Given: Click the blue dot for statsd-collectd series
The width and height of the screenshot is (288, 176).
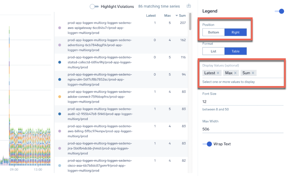Looking at the screenshot, I should (x=60, y=62).
